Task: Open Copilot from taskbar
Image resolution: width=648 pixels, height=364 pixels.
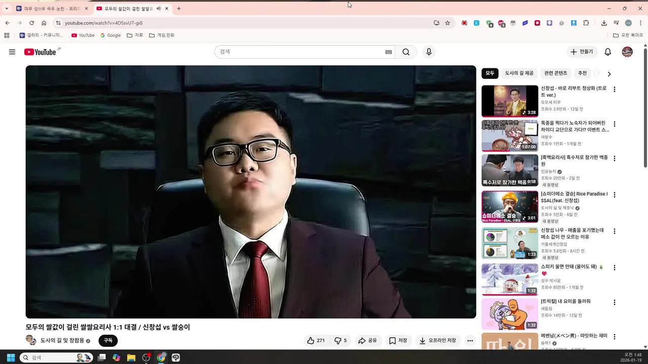Action: (116, 357)
